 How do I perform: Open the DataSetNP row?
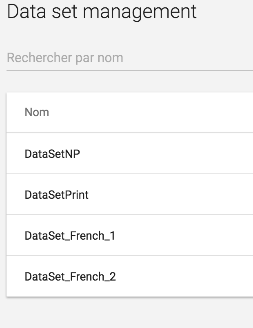[x=52, y=154]
